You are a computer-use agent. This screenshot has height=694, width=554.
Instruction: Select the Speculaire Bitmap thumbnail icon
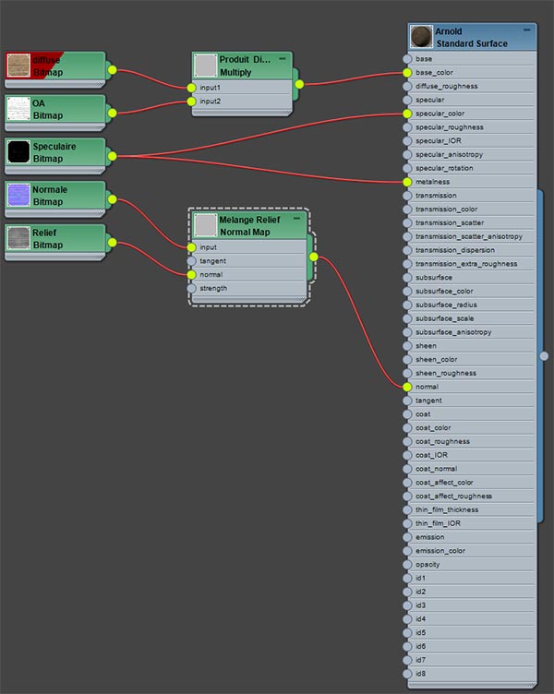[x=18, y=152]
